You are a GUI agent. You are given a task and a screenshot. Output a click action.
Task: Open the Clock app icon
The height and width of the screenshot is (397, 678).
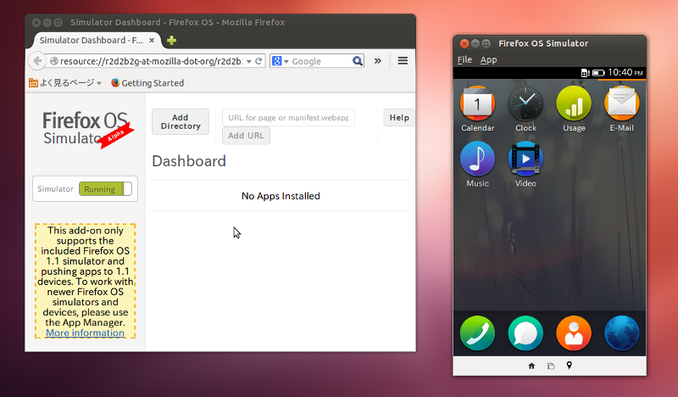pyautogui.click(x=525, y=103)
